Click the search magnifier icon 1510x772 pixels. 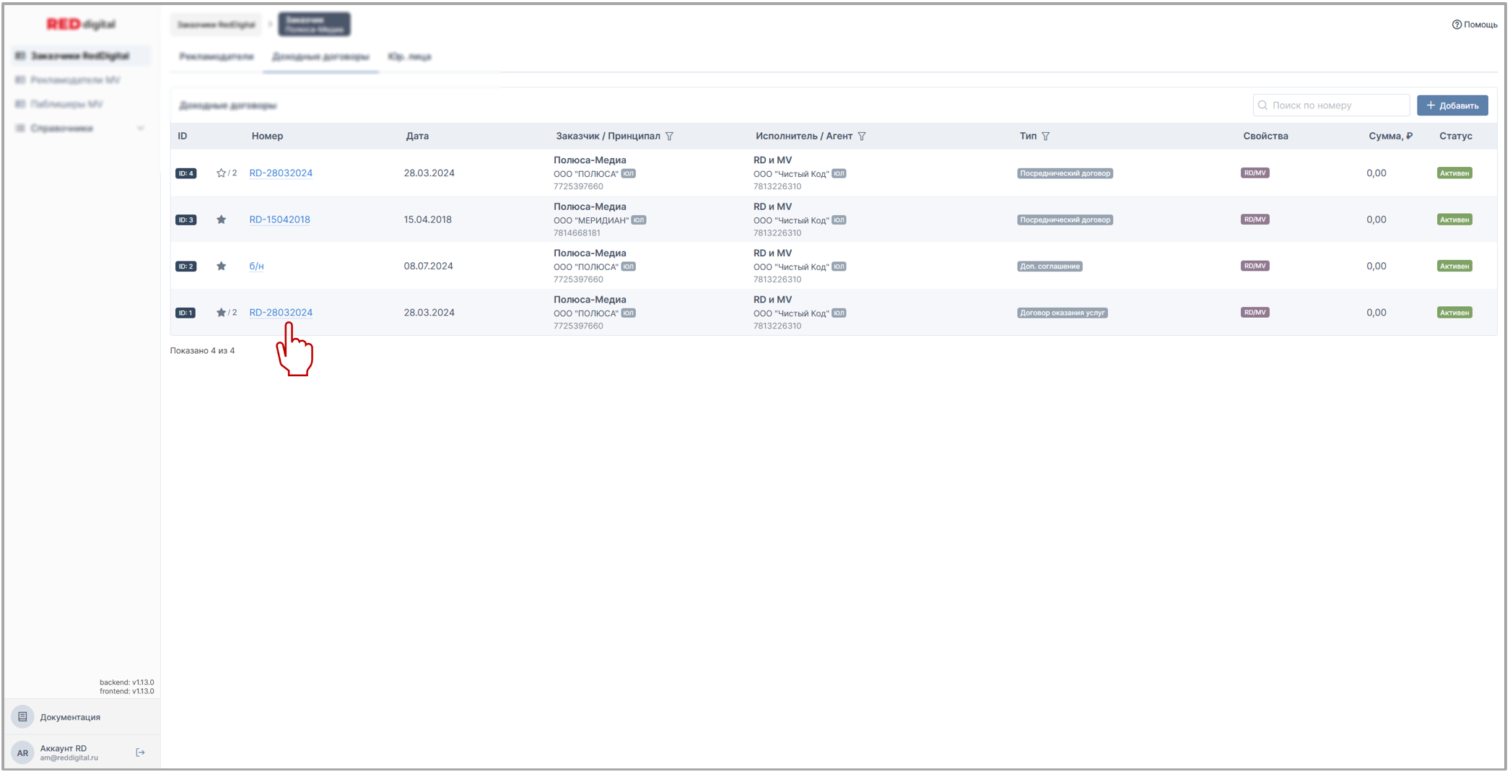[x=1263, y=105]
